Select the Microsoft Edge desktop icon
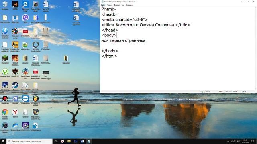The image size is (257, 144). (25, 6)
